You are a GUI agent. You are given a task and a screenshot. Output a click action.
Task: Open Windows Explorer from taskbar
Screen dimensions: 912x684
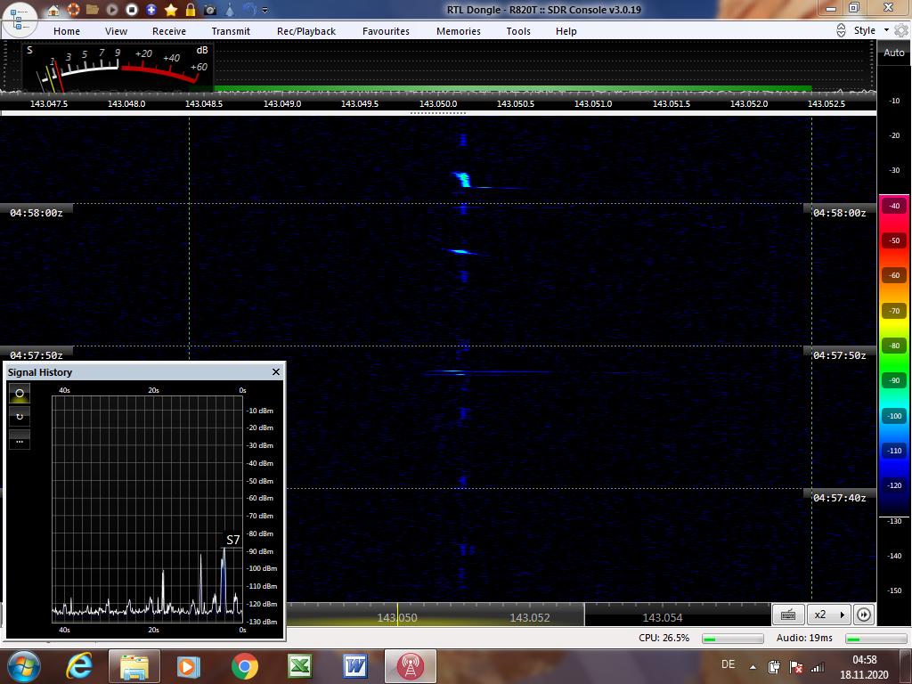pos(134,666)
